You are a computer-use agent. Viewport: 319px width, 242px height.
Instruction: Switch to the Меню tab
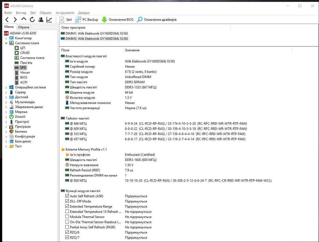coord(9,27)
